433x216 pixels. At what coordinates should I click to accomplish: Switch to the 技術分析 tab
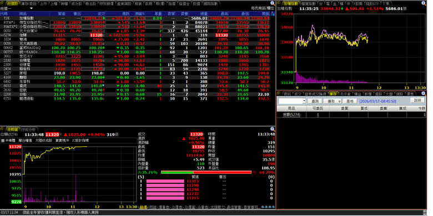coord(28,130)
